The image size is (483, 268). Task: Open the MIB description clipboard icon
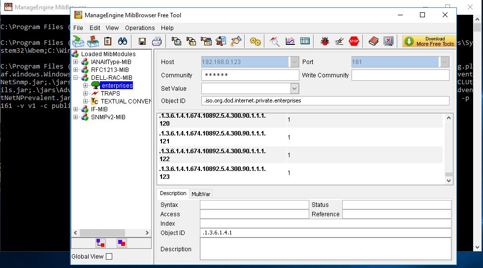click(x=108, y=41)
